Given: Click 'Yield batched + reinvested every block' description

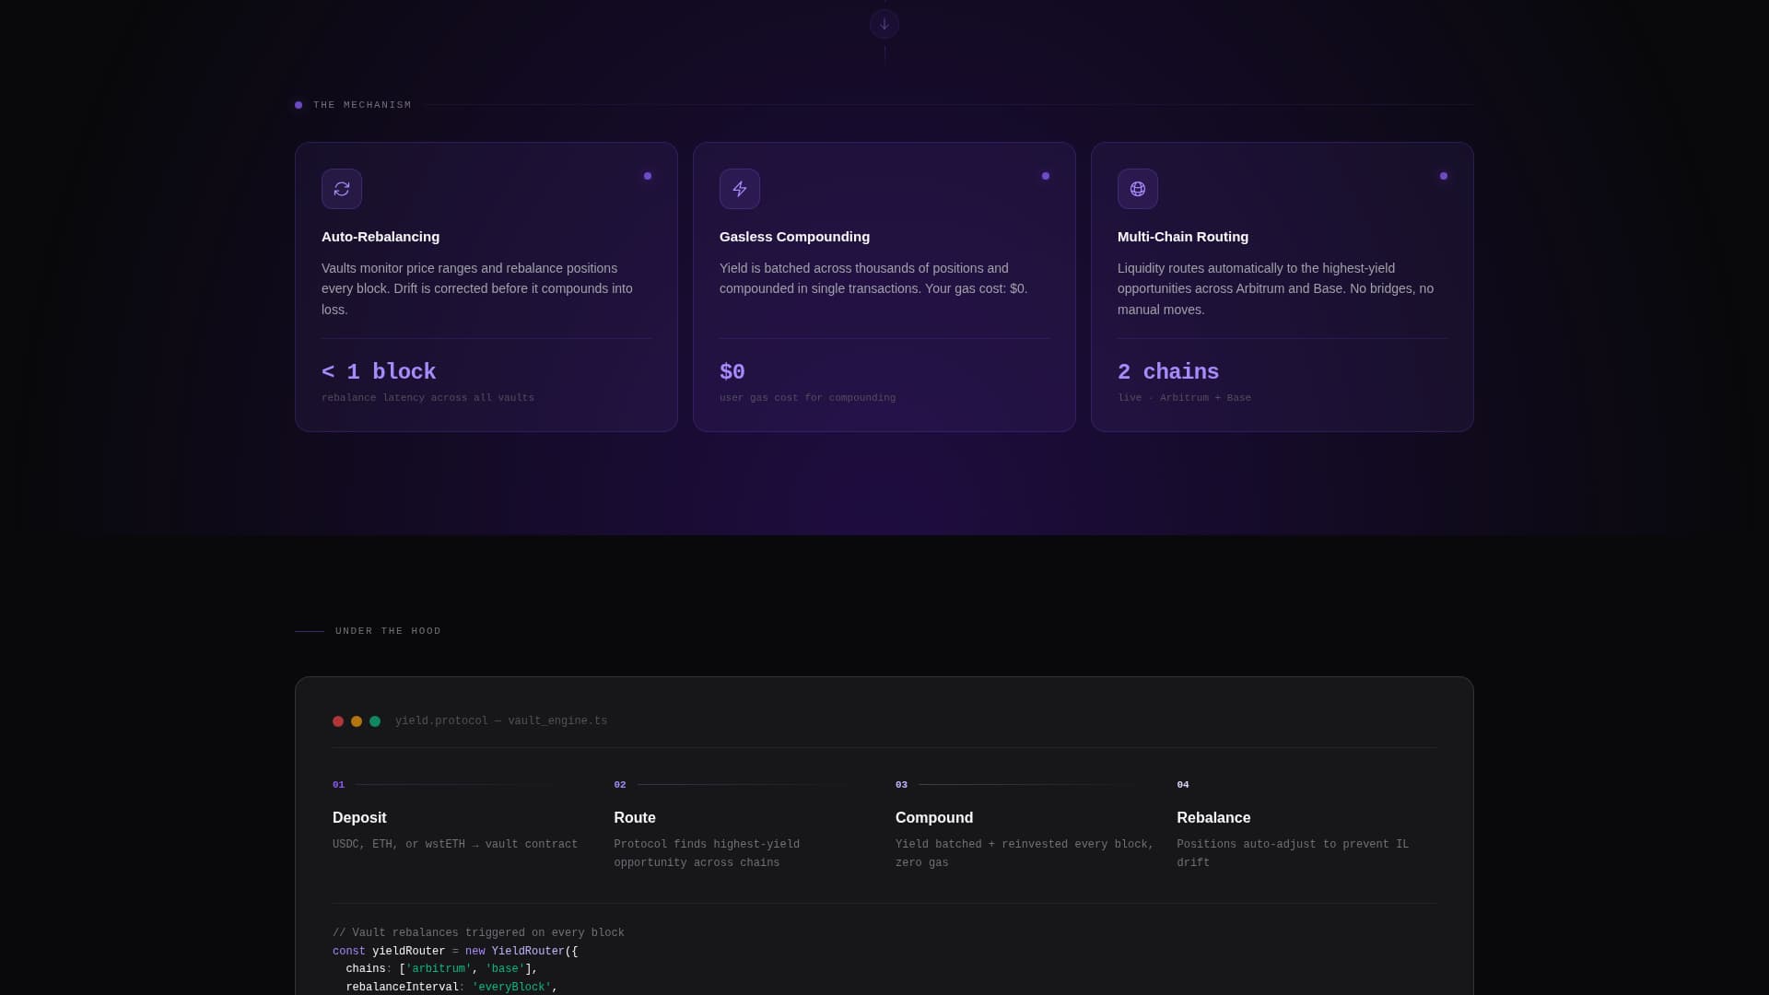Looking at the screenshot, I should tap(1025, 854).
